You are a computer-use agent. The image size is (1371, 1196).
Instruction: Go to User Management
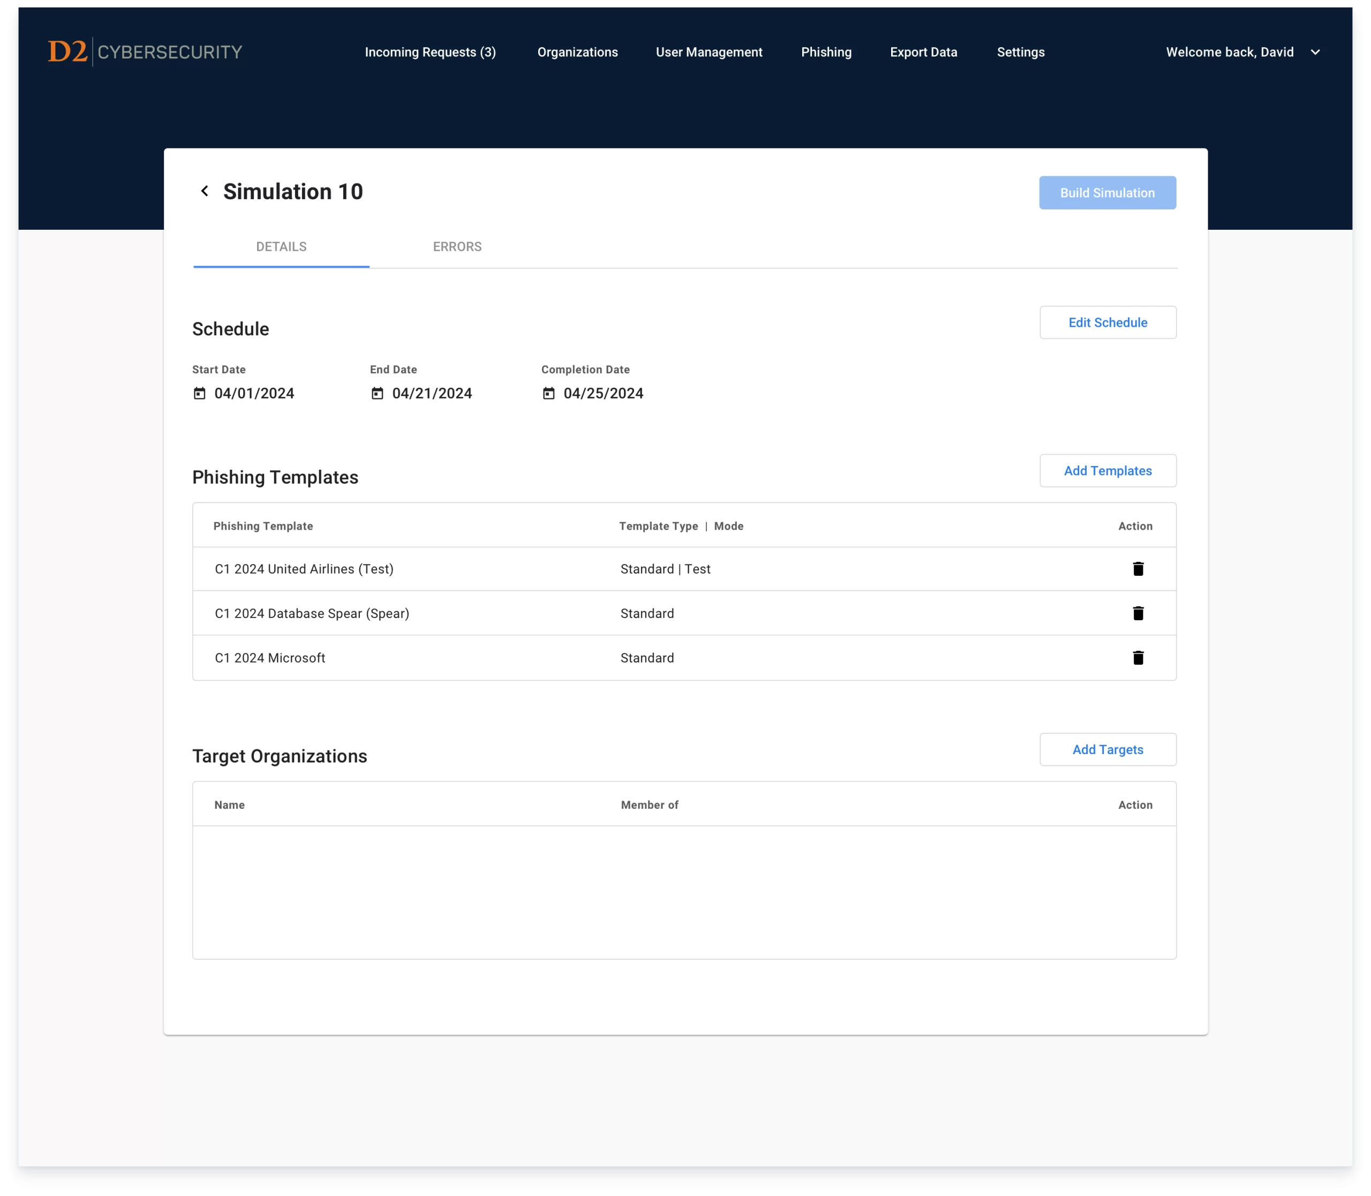(x=709, y=52)
